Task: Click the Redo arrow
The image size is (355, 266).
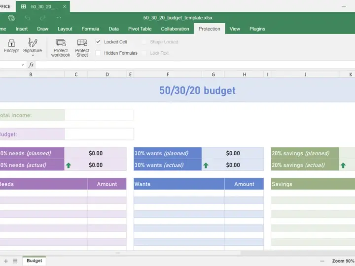Action: pyautogui.click(x=43, y=18)
